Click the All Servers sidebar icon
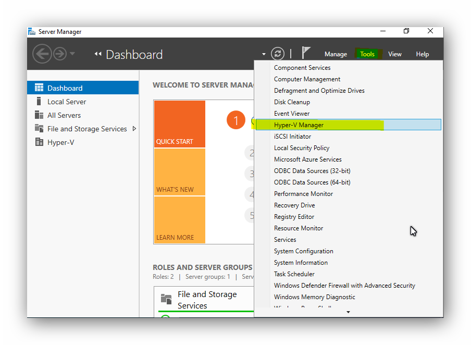 tap(39, 115)
